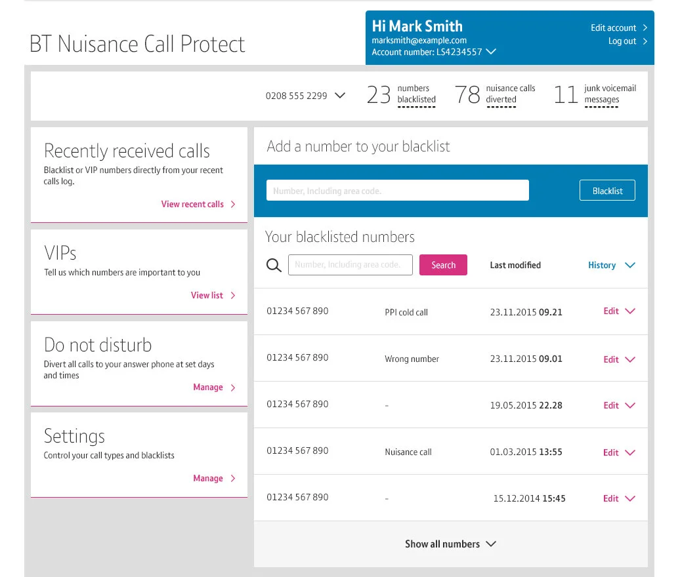Click the 78 diverted calls count

[467, 95]
